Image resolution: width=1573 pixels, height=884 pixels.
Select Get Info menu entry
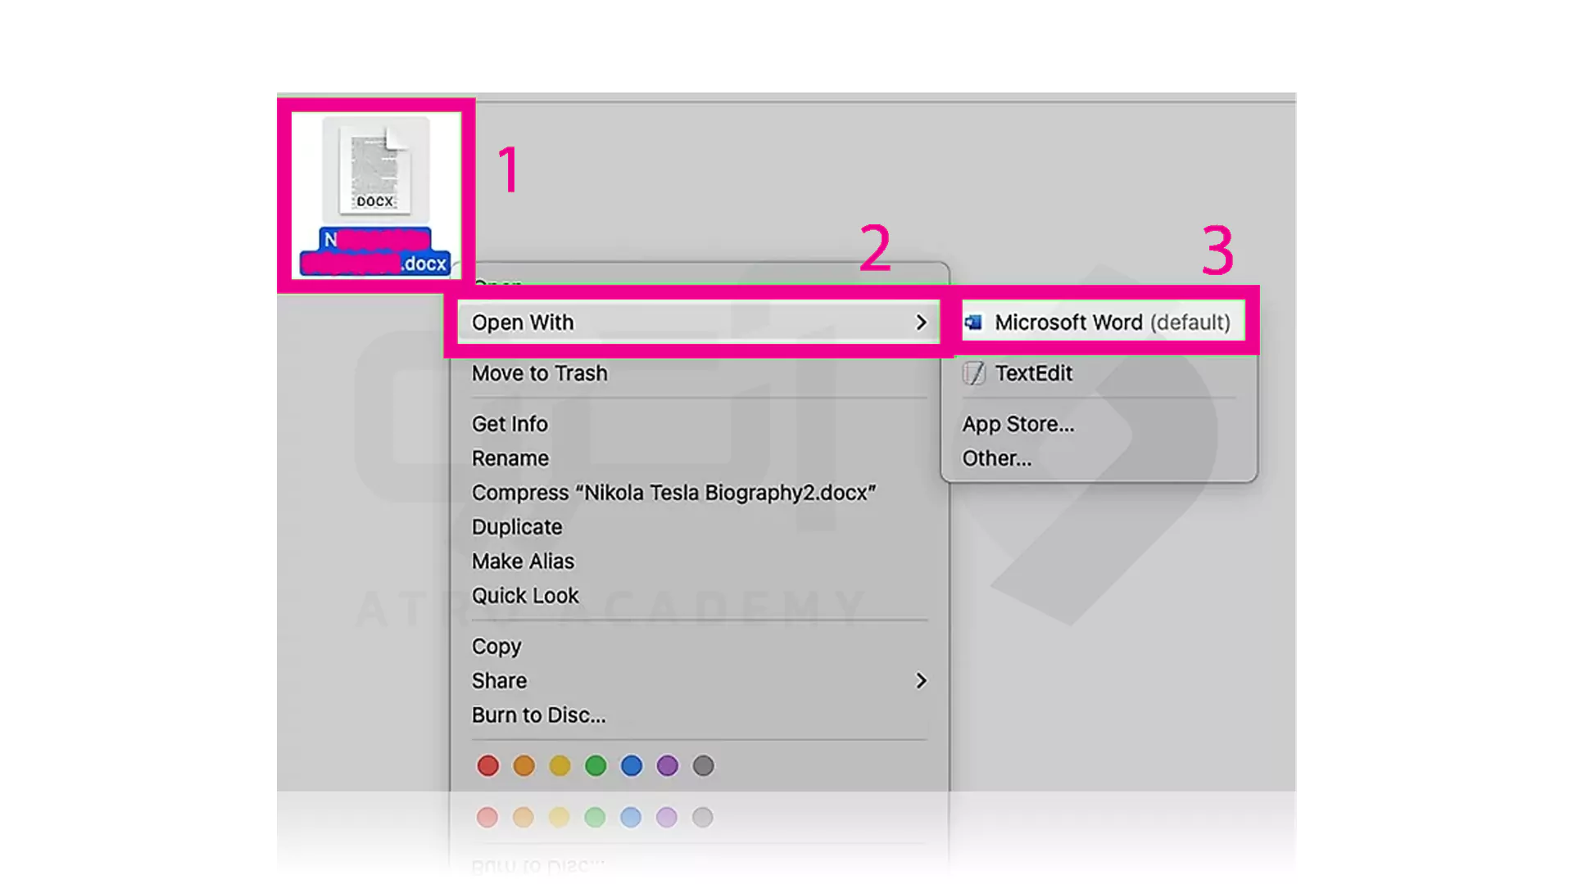[x=510, y=424]
